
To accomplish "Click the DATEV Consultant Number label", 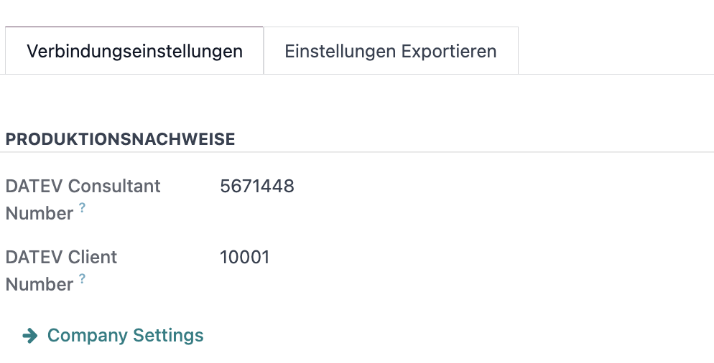I will click(x=83, y=199).
